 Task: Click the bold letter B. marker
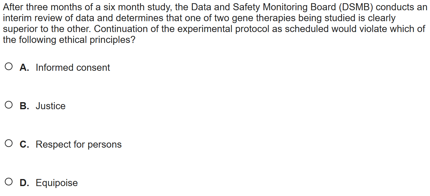point(24,106)
